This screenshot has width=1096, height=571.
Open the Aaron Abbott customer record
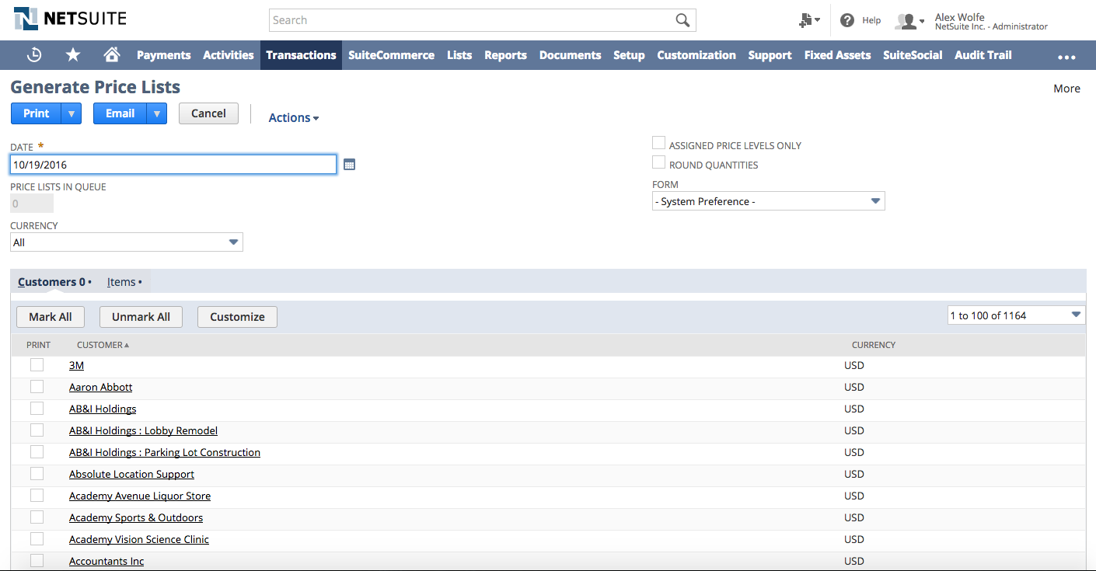tap(100, 386)
